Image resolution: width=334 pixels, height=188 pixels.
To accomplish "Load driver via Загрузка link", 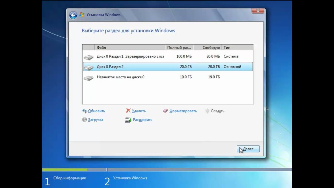I will tap(96, 120).
